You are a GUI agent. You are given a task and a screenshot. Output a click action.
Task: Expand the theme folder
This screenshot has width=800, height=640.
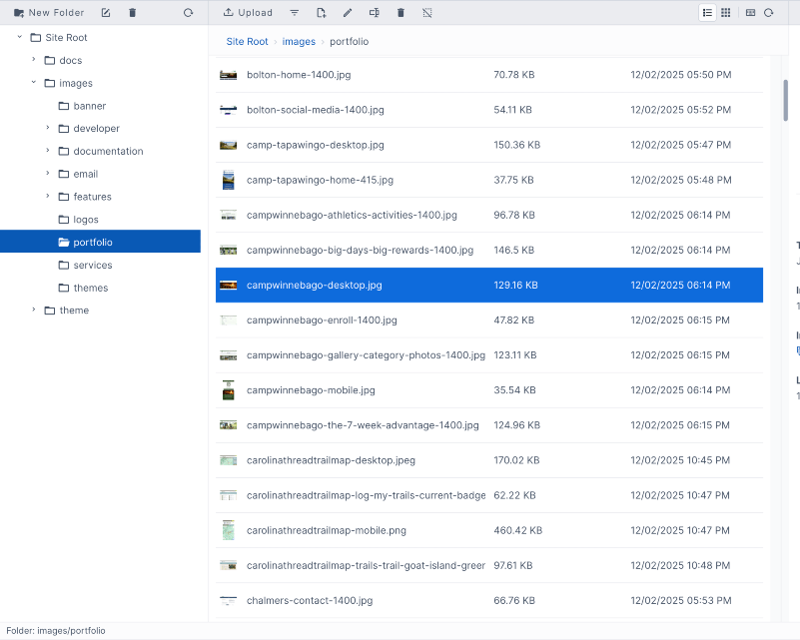click(33, 310)
